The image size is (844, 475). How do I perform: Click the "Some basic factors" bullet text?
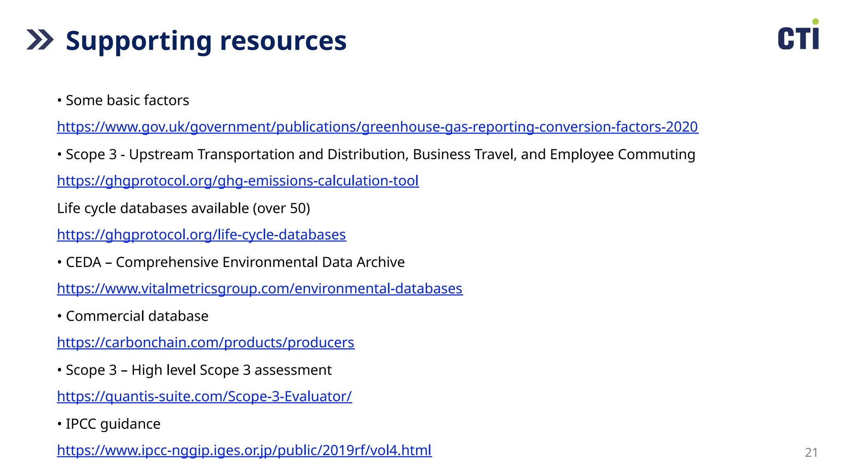[127, 101]
